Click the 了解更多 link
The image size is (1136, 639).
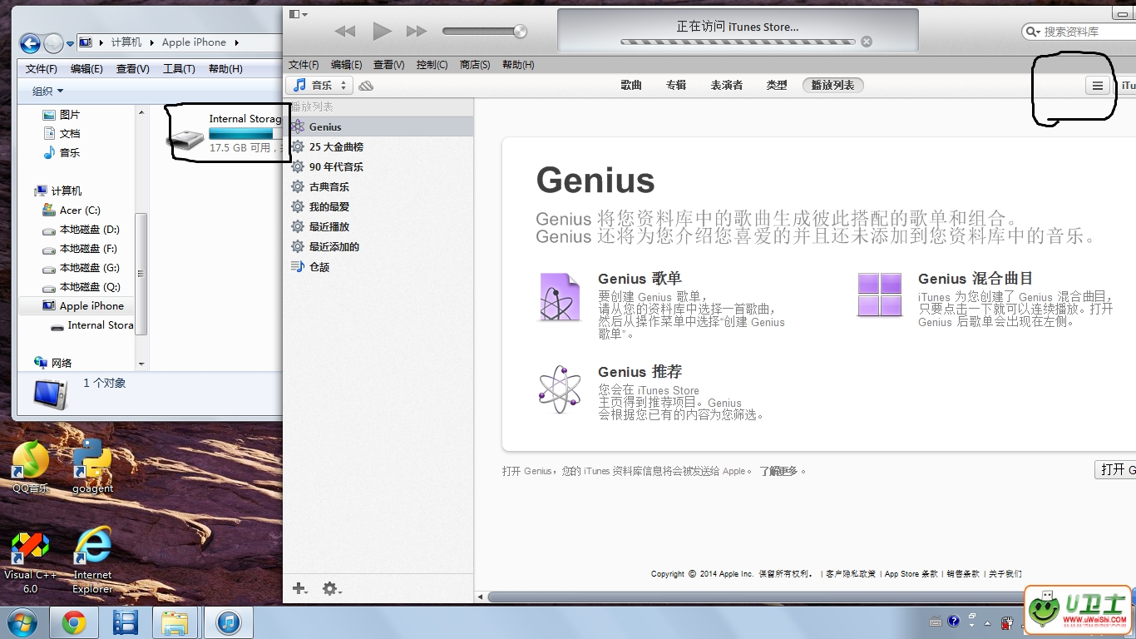pyautogui.click(x=778, y=471)
